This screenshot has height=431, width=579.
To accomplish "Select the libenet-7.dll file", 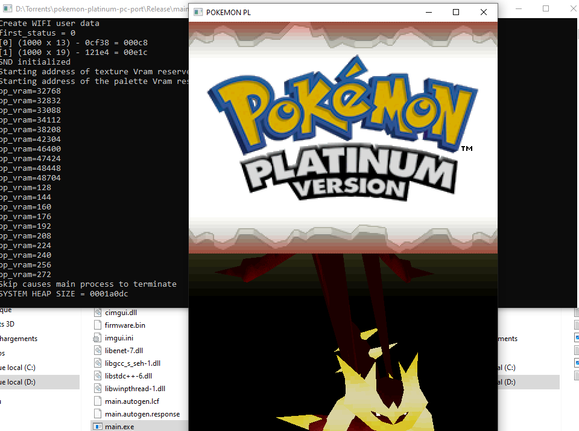I will (x=124, y=351).
